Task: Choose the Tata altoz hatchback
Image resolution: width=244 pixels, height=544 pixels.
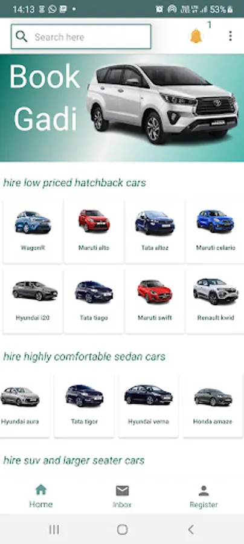Action: click(155, 231)
